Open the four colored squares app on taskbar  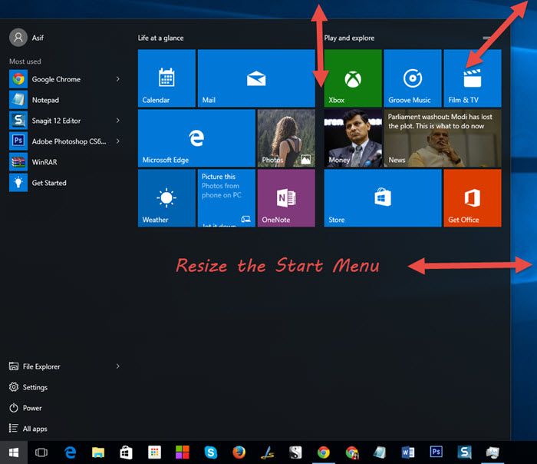pos(183,452)
